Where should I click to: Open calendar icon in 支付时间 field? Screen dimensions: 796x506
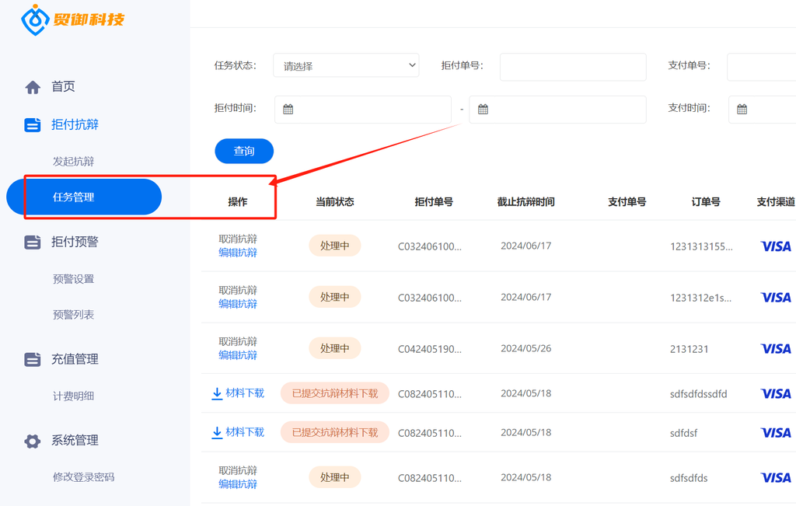[742, 109]
